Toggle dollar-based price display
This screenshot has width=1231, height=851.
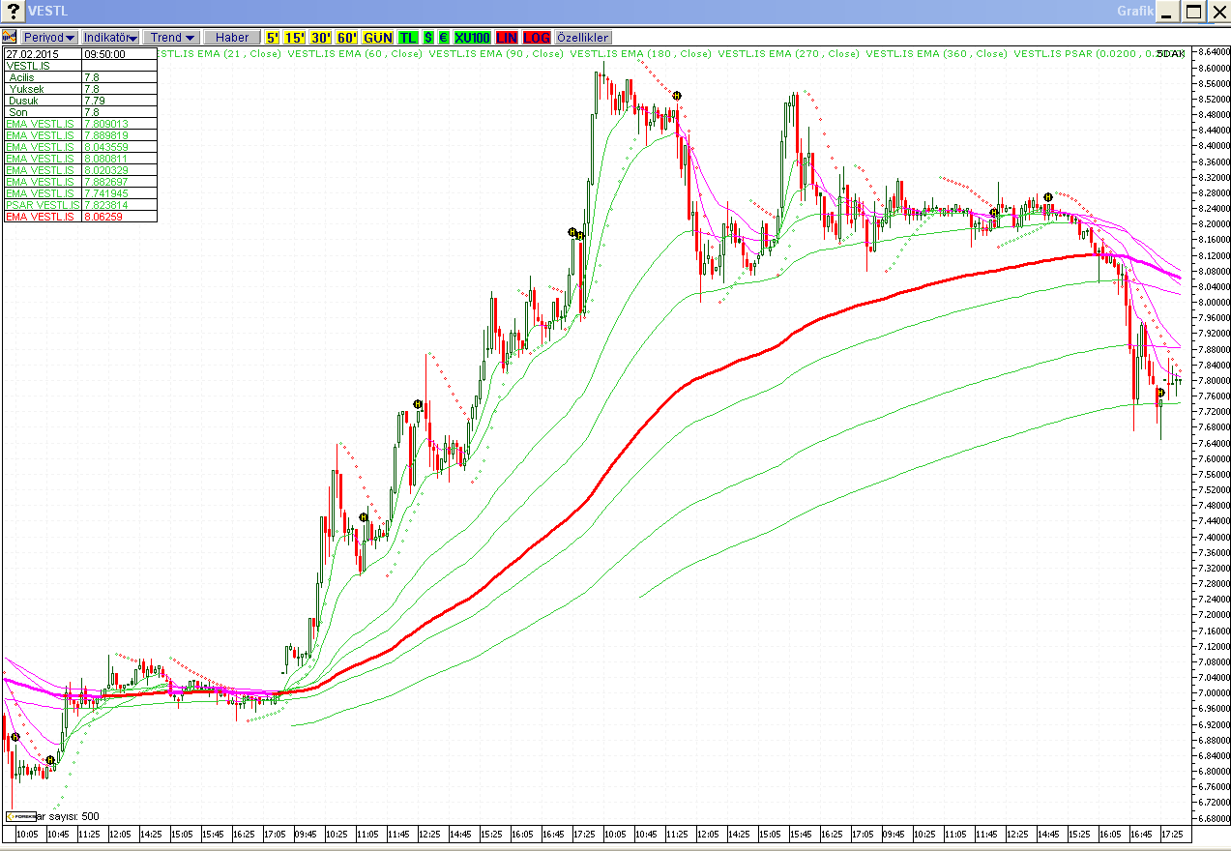click(x=428, y=37)
